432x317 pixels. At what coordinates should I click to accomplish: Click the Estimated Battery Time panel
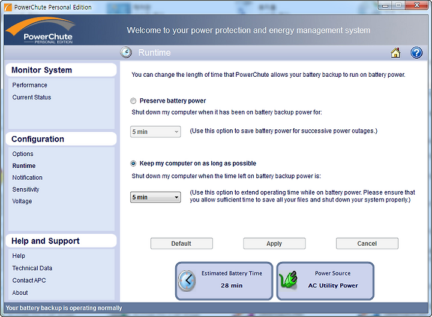coord(224,281)
